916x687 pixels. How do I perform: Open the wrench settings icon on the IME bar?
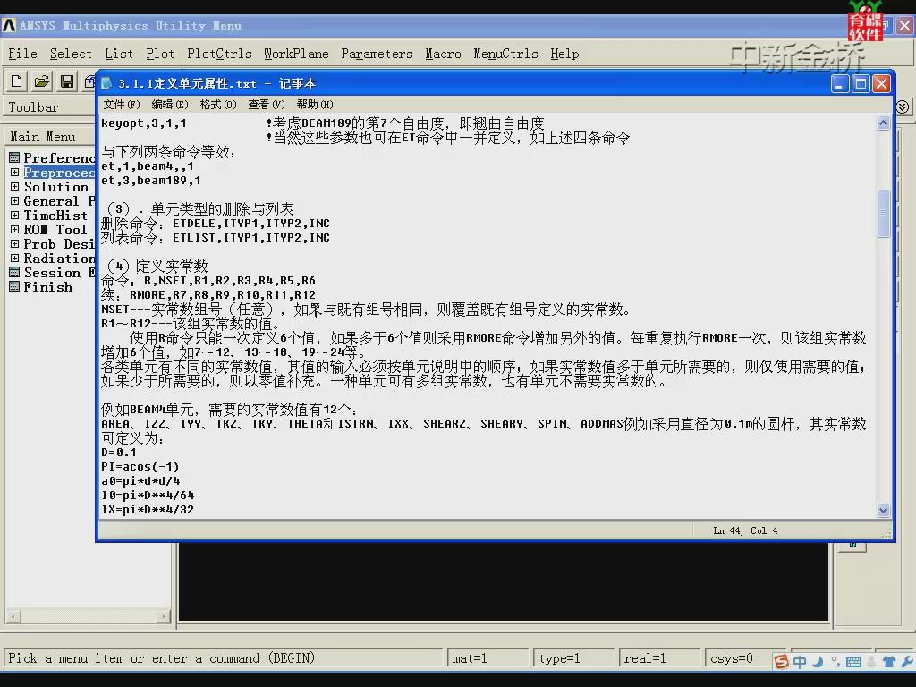pos(907,661)
